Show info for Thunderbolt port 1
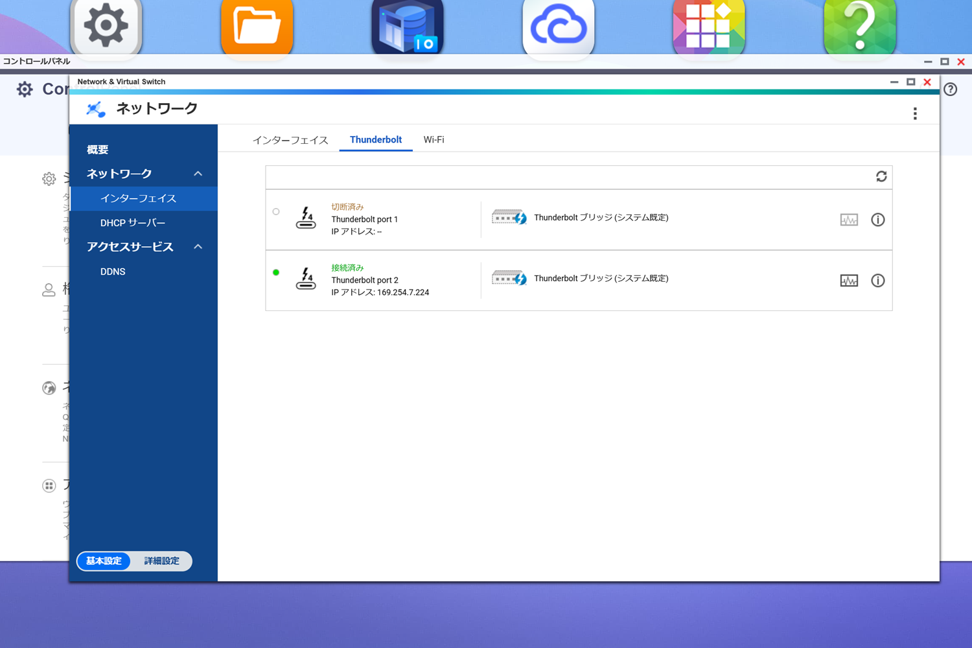The width and height of the screenshot is (972, 648). [877, 220]
